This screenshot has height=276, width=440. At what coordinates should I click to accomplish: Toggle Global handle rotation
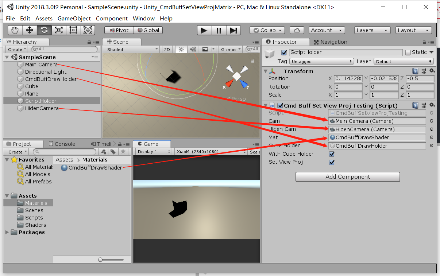click(x=148, y=30)
